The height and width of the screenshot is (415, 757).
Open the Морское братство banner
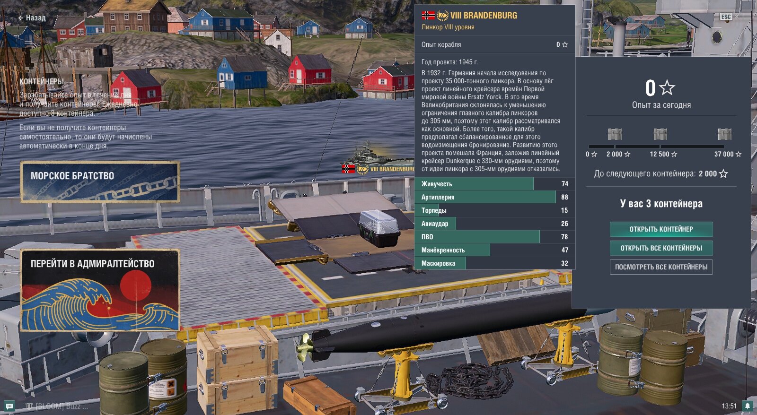click(100, 182)
